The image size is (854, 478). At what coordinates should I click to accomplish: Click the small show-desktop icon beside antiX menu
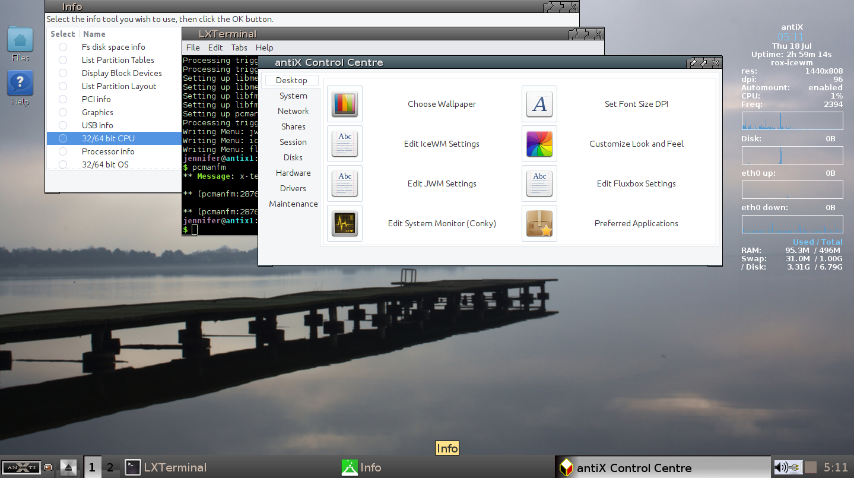pyautogui.click(x=49, y=467)
